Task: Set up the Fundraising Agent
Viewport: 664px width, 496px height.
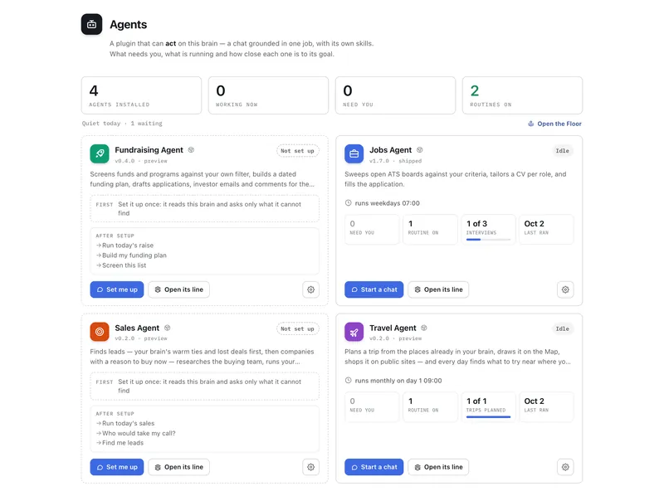Action: point(117,289)
